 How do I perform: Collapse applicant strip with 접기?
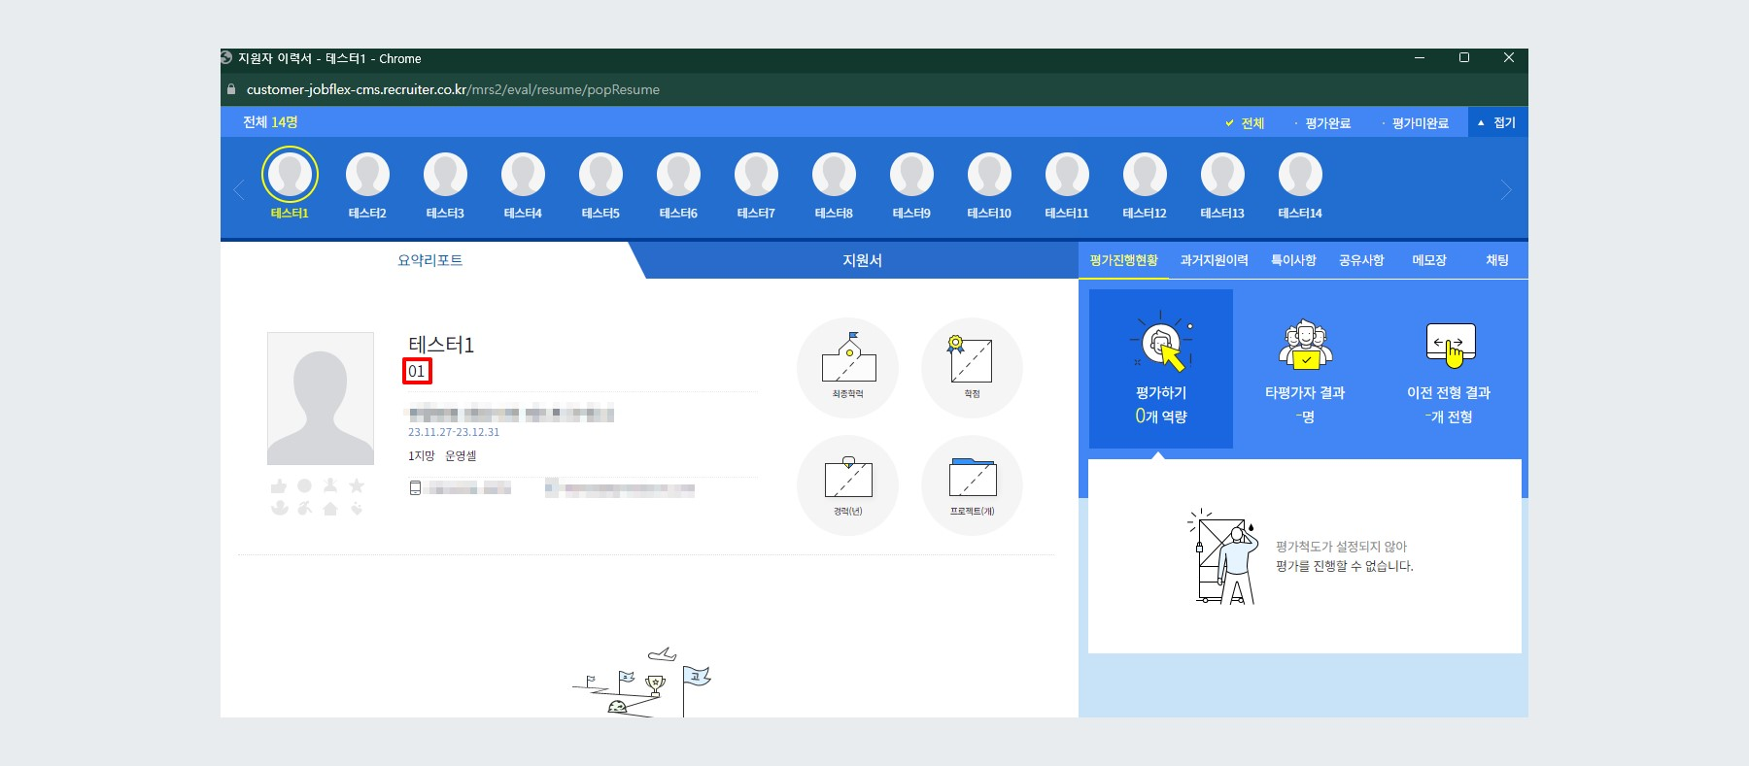click(x=1497, y=122)
